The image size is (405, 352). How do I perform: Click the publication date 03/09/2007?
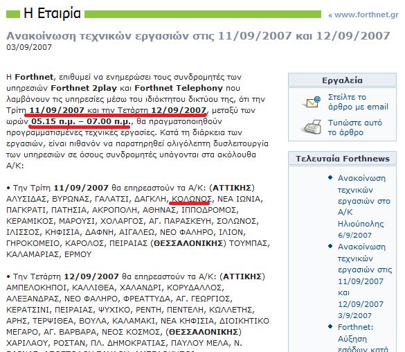(x=29, y=47)
